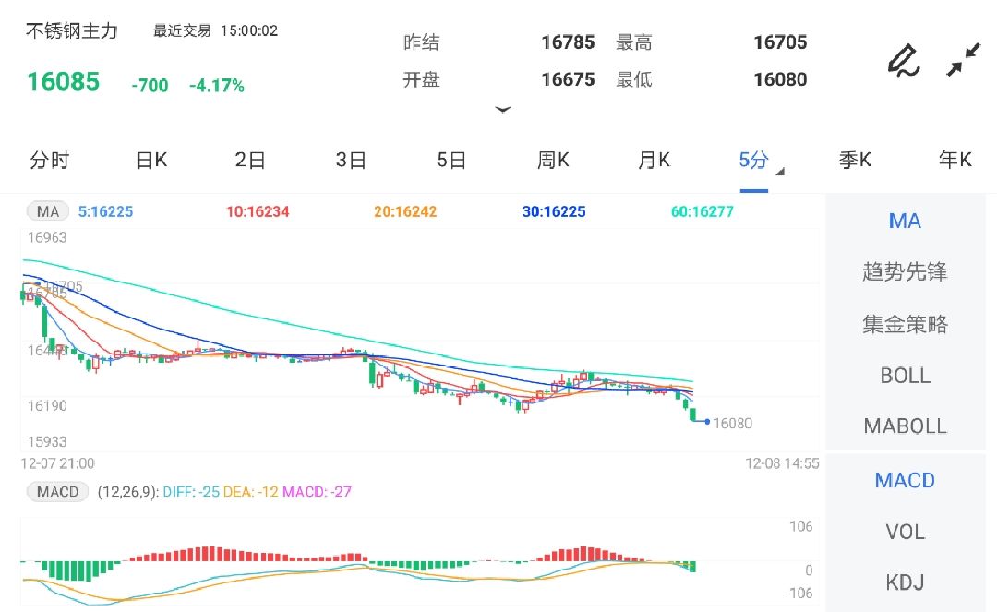Select BOLL indicator
Viewport: 997px width, 612px height.
(905, 376)
